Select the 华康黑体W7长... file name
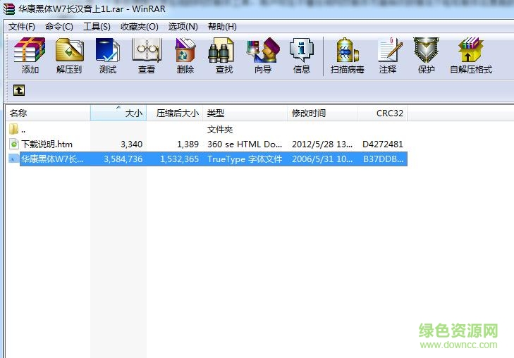 pos(52,159)
